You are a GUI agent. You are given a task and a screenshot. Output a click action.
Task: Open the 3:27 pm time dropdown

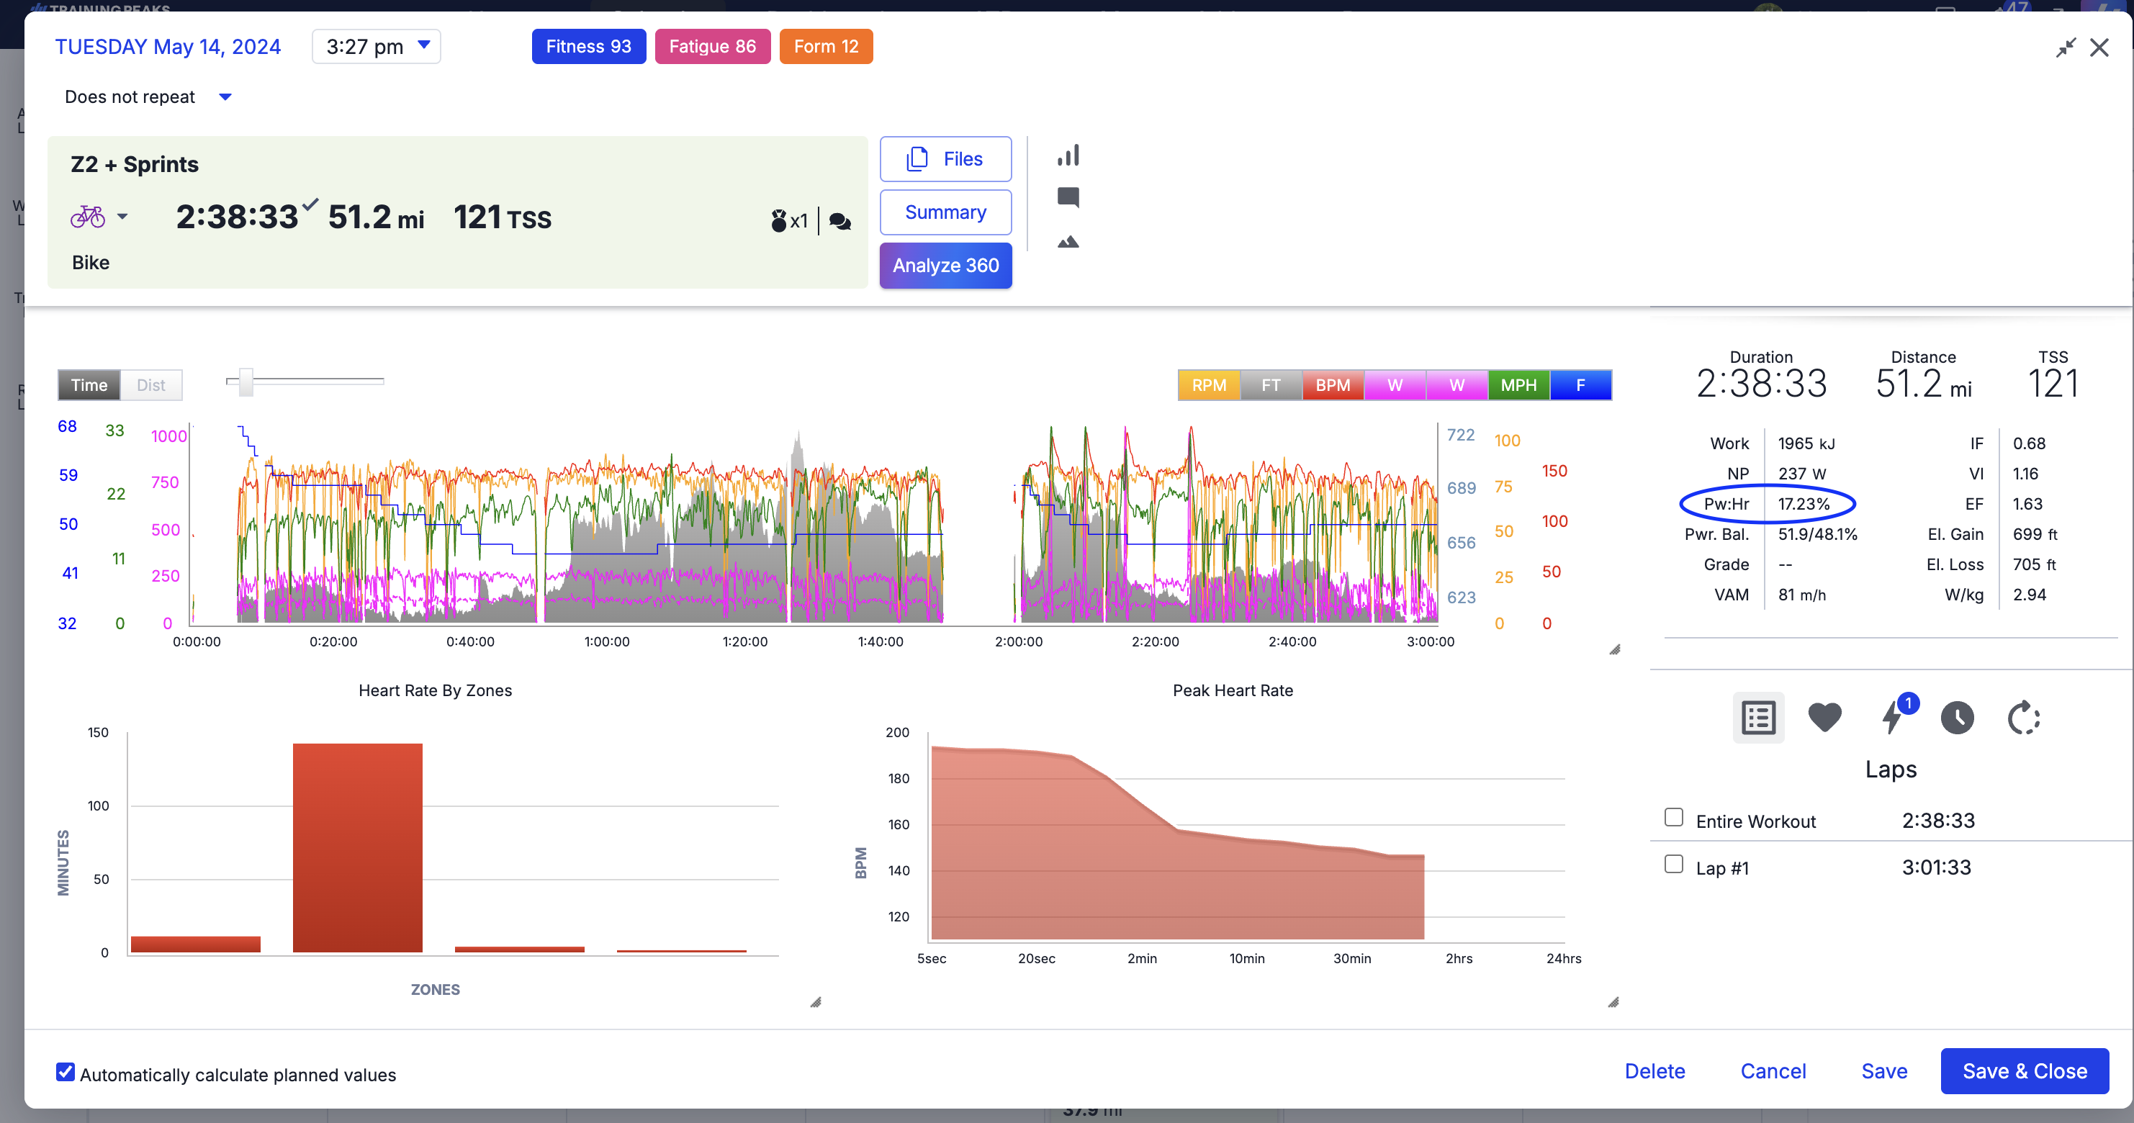(x=376, y=46)
